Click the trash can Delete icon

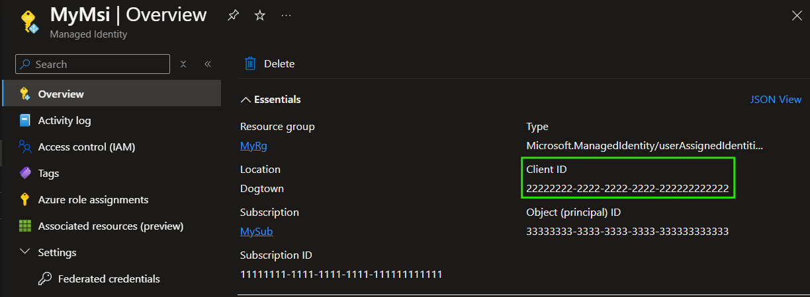pyautogui.click(x=250, y=63)
